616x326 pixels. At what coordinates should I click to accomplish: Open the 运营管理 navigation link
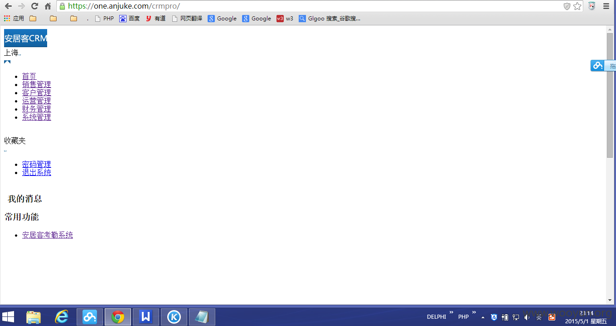(x=36, y=101)
